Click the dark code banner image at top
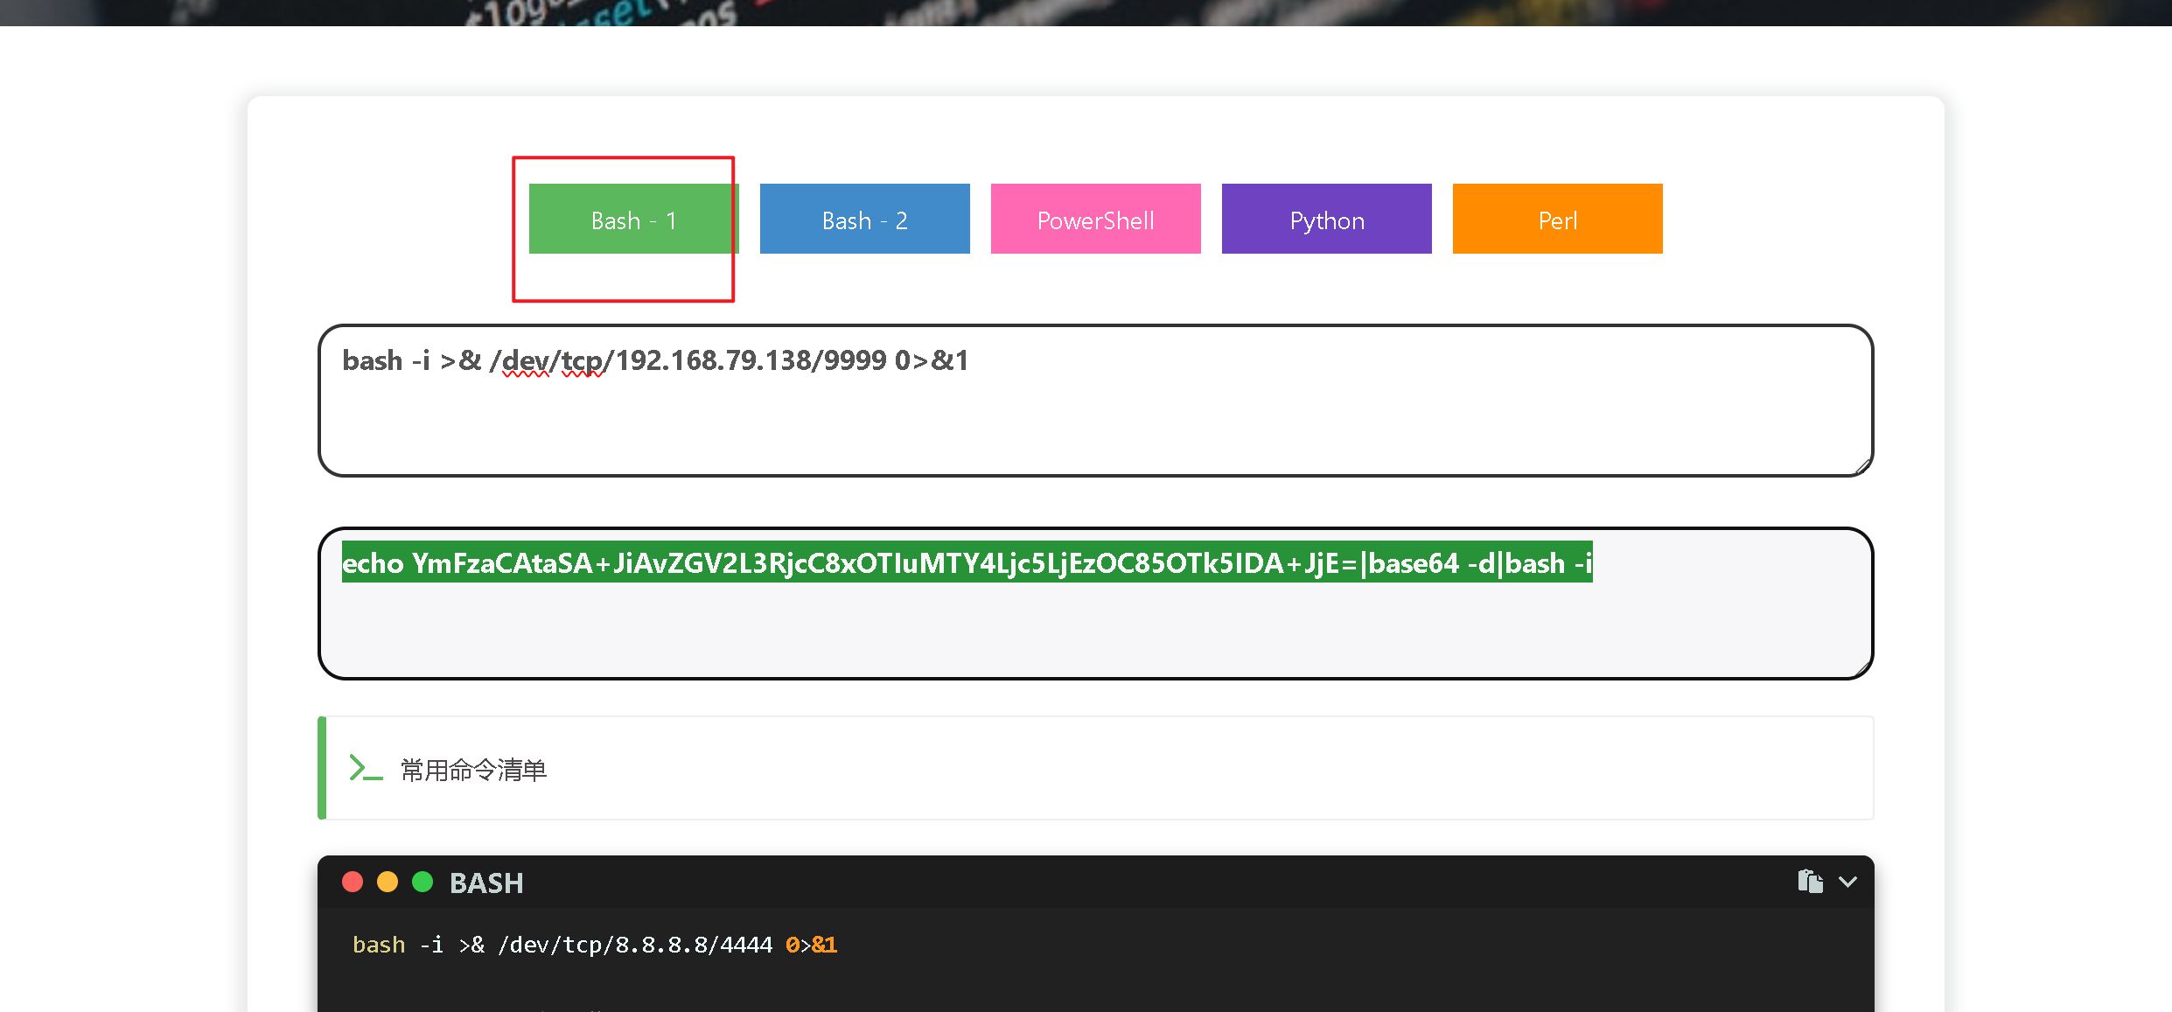The width and height of the screenshot is (2172, 1012). (x=1085, y=12)
